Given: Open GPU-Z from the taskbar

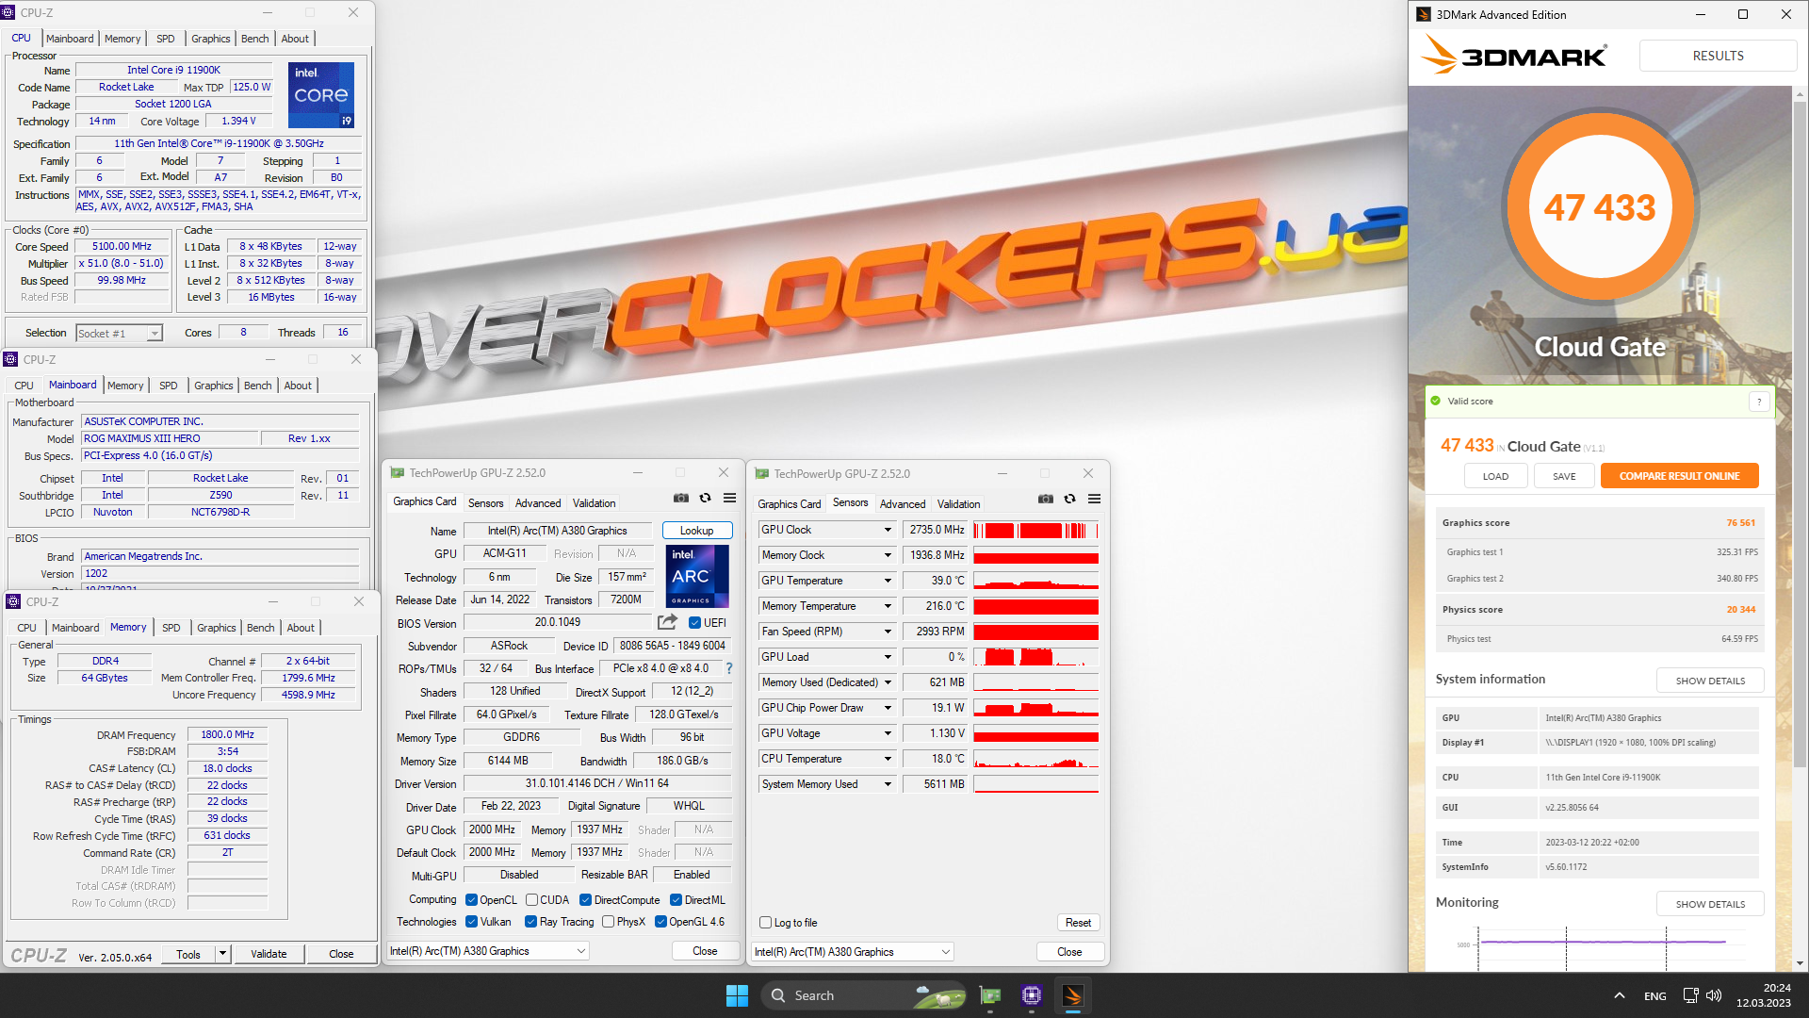Looking at the screenshot, I should click(x=990, y=995).
